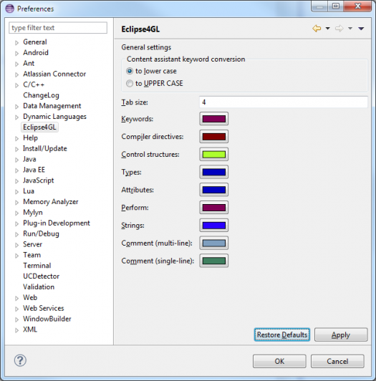Select the JavaScript preference category
The height and width of the screenshot is (381, 376).
coord(38,180)
